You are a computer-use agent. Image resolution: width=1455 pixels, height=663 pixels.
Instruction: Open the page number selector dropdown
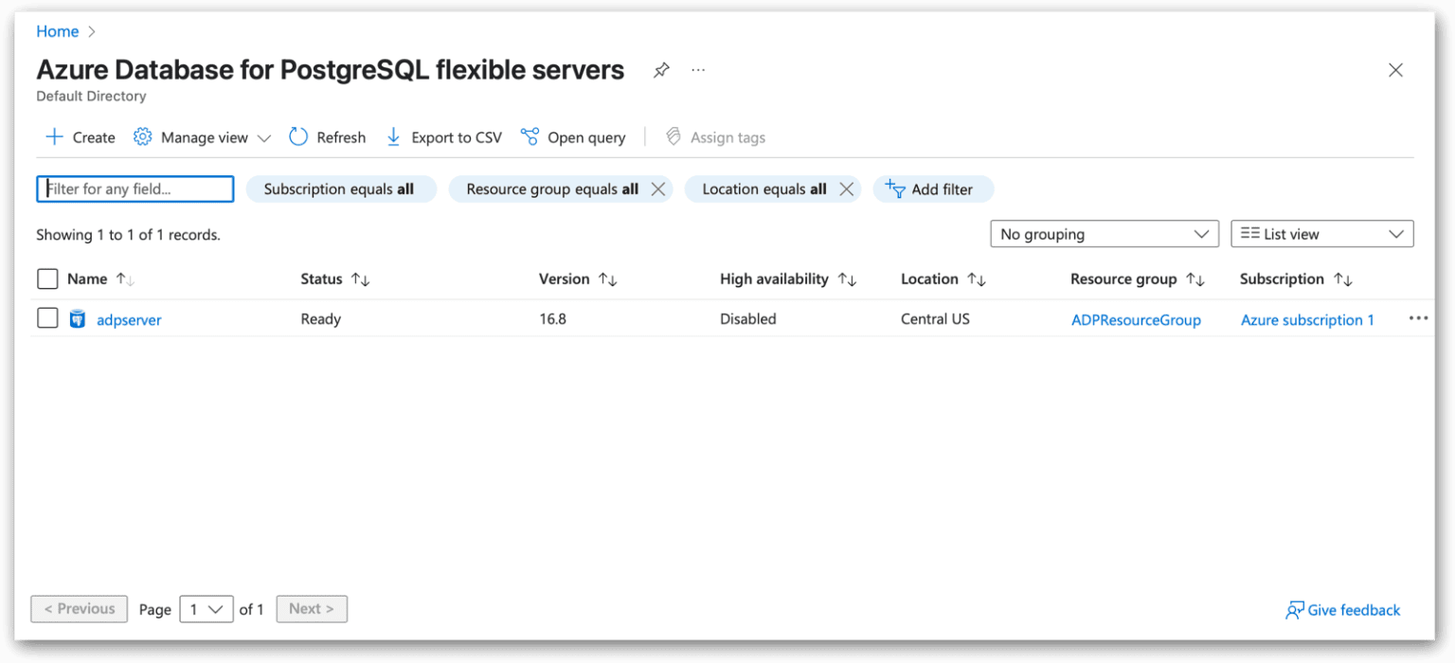(x=206, y=609)
